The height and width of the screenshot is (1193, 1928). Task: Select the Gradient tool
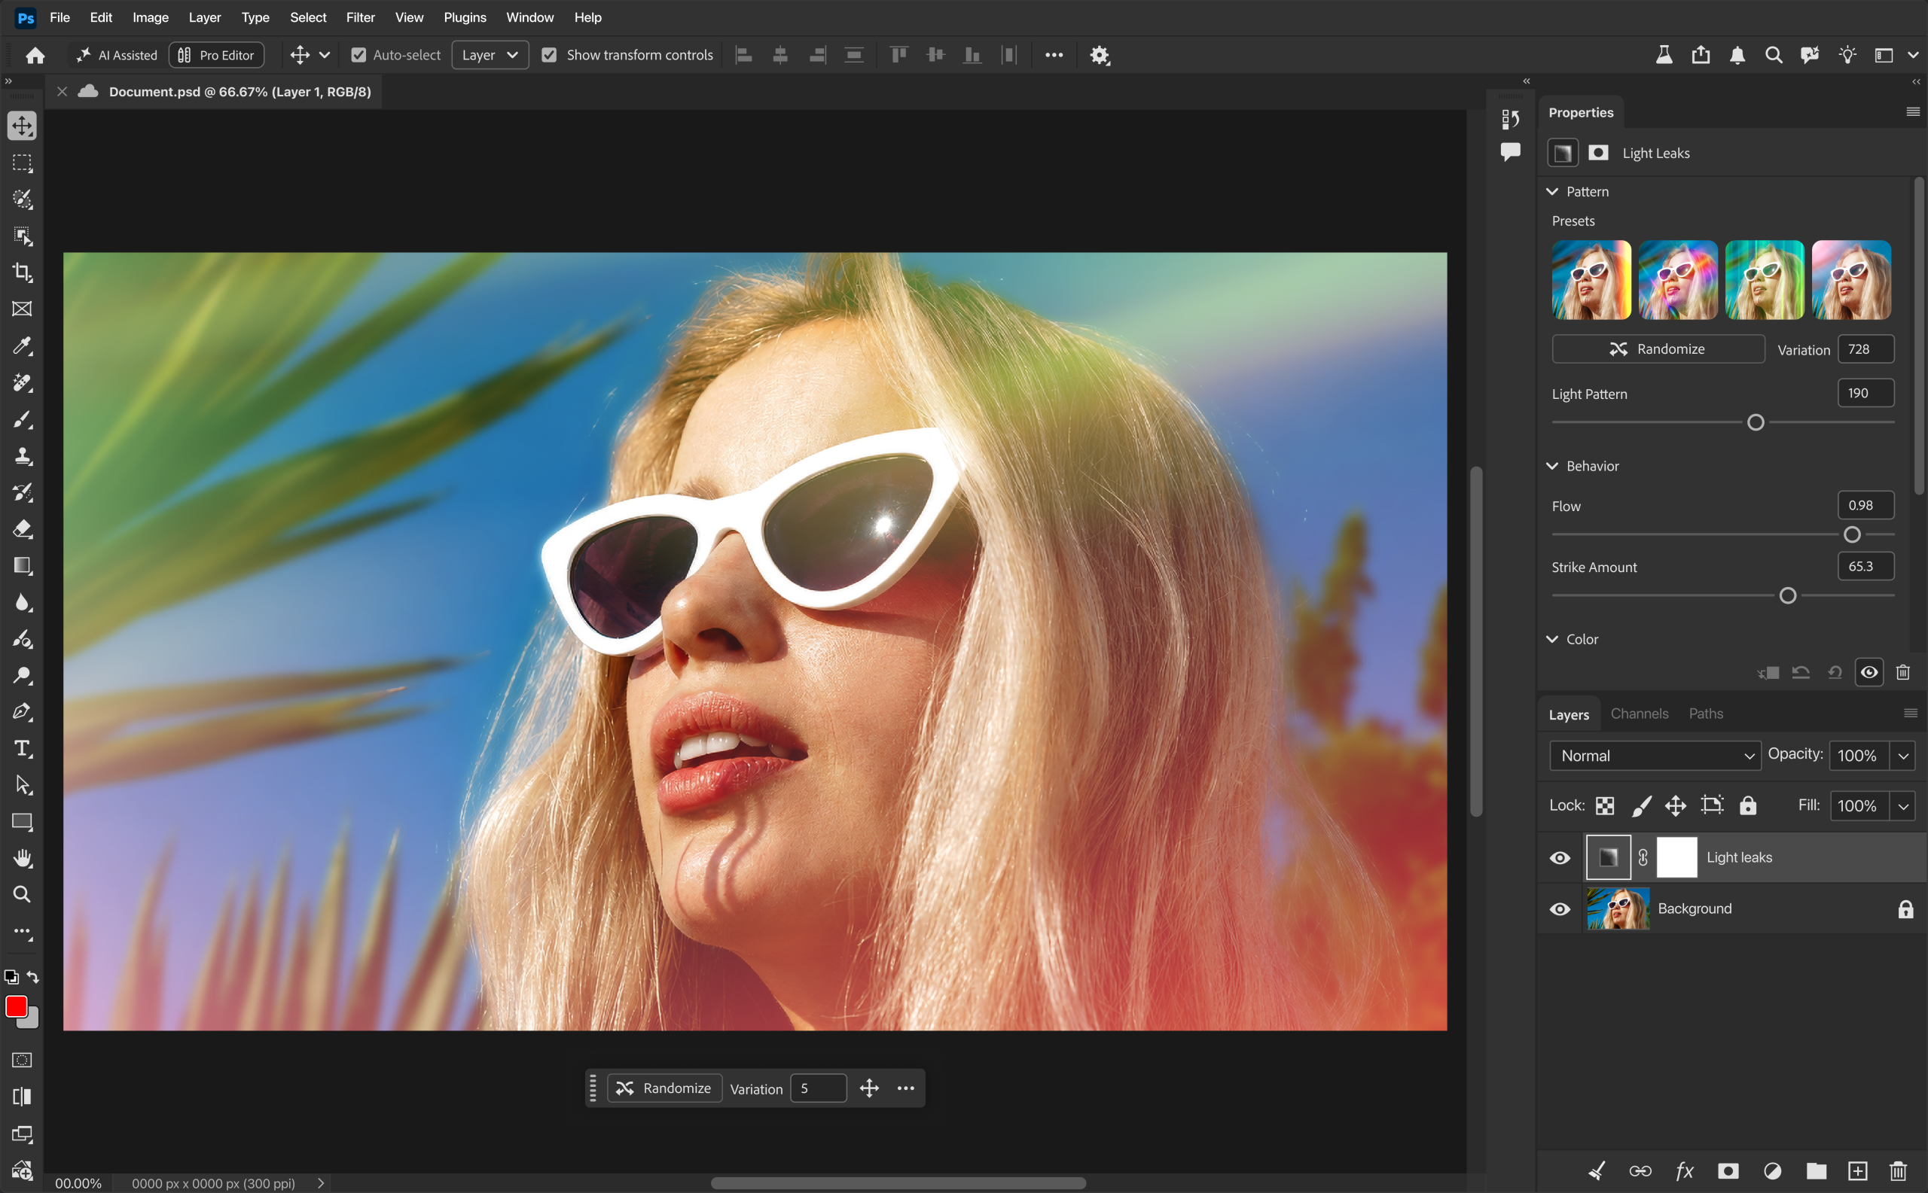coord(22,566)
